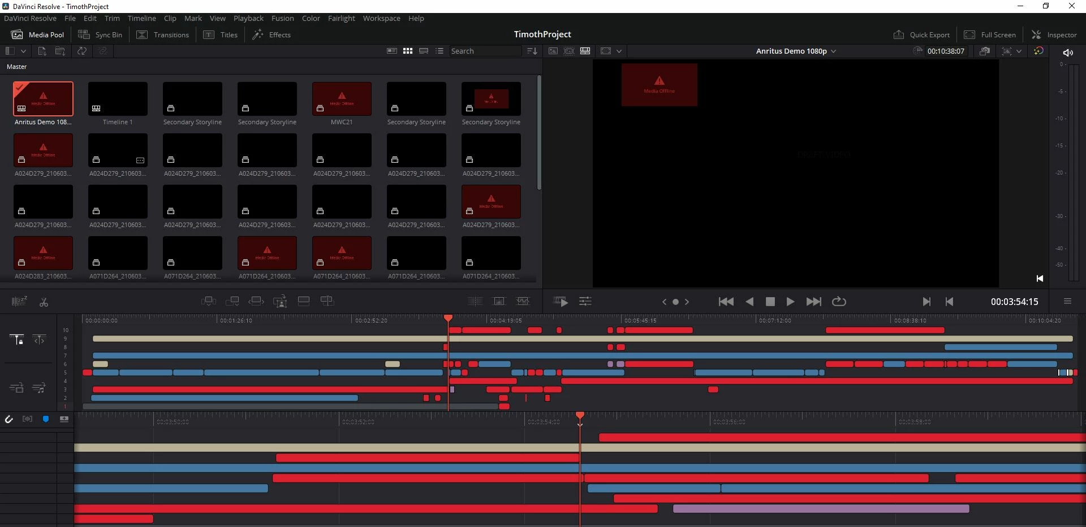This screenshot has width=1086, height=527.
Task: Stop playback
Action: (x=770, y=302)
